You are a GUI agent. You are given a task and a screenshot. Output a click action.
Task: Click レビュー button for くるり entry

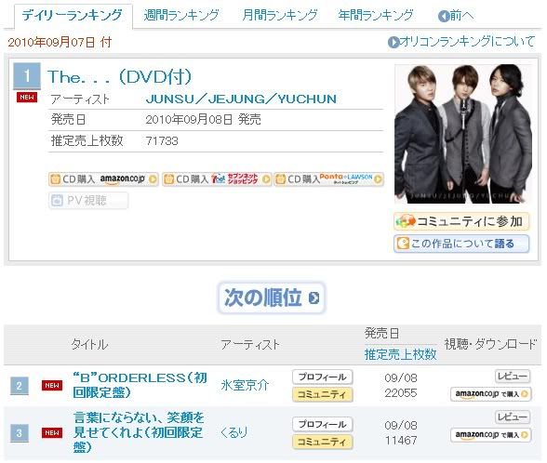coord(513,417)
